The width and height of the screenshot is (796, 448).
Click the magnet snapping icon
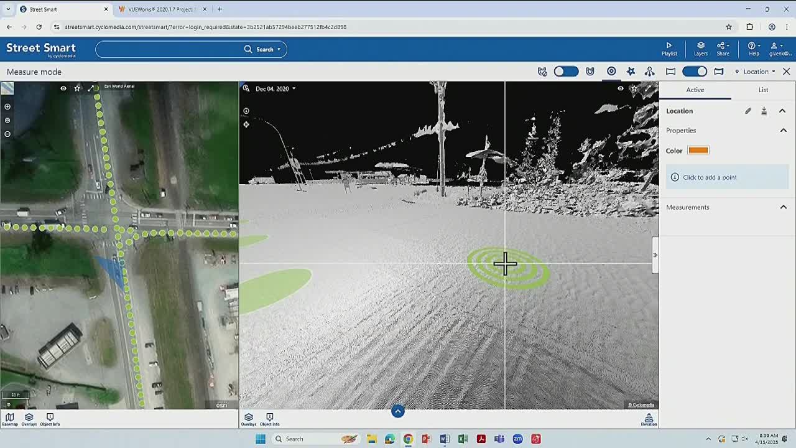coord(590,72)
